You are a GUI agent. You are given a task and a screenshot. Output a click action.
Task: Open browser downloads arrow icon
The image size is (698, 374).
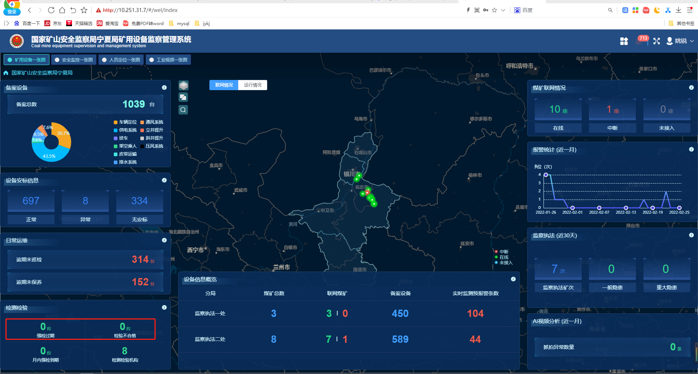coord(678,10)
